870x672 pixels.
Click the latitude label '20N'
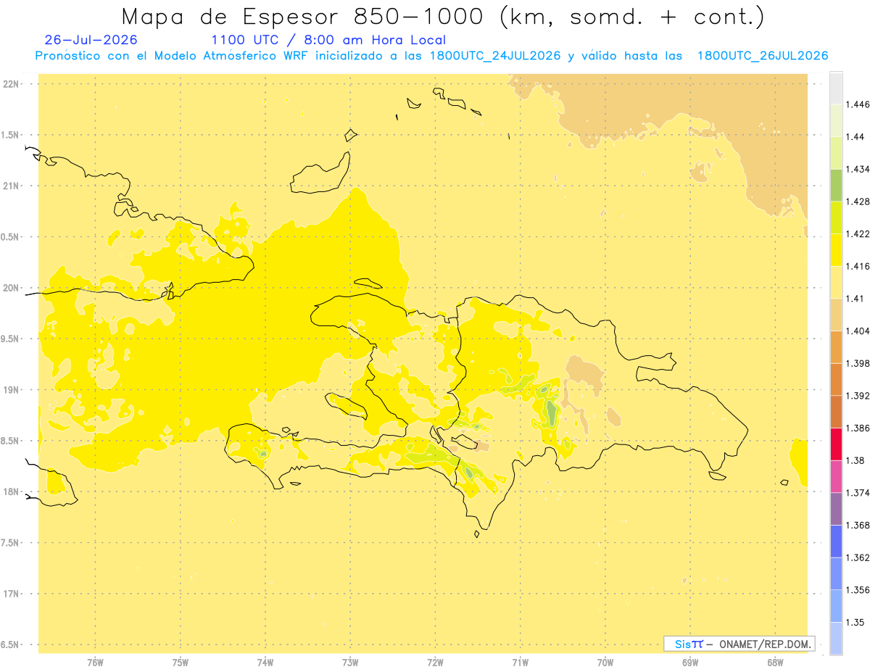[x=12, y=288]
